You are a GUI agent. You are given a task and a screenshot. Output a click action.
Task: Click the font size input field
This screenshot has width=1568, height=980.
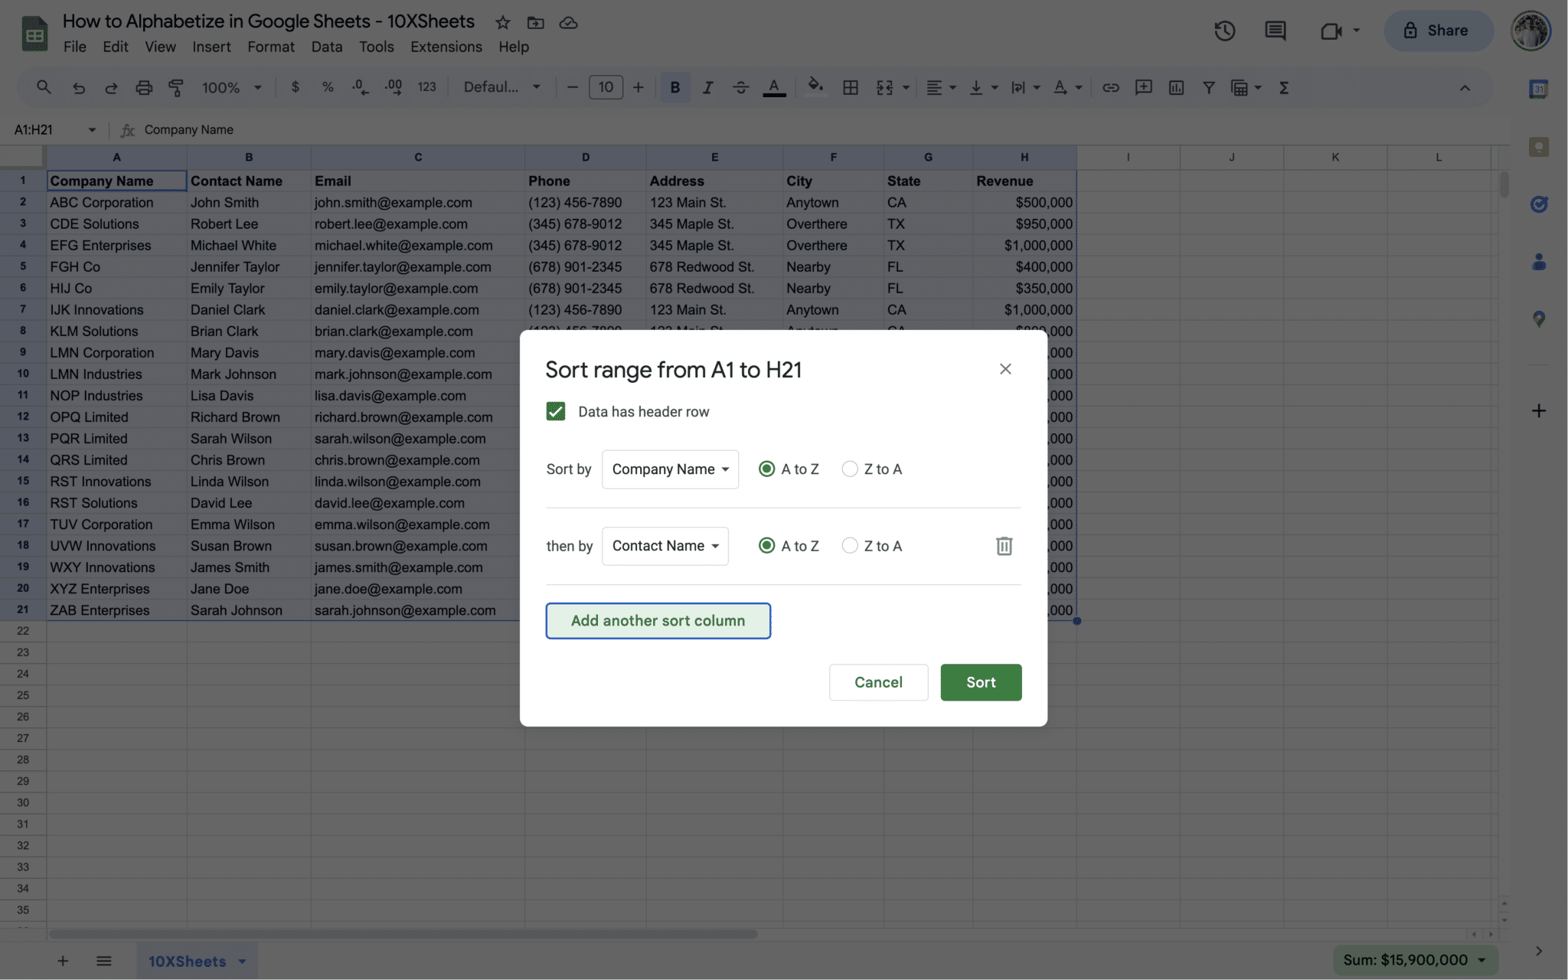point(605,87)
